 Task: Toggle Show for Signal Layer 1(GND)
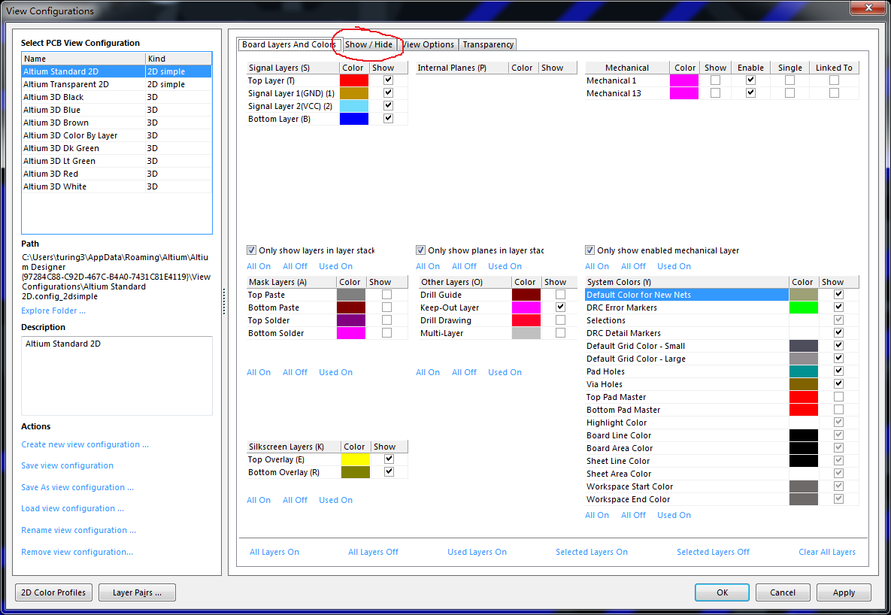(388, 92)
